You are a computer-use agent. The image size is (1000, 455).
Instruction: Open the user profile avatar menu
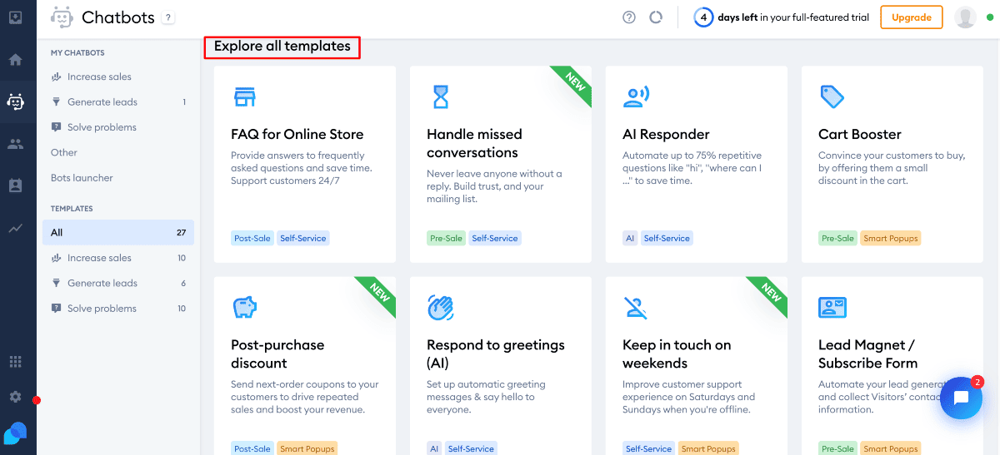(x=965, y=17)
